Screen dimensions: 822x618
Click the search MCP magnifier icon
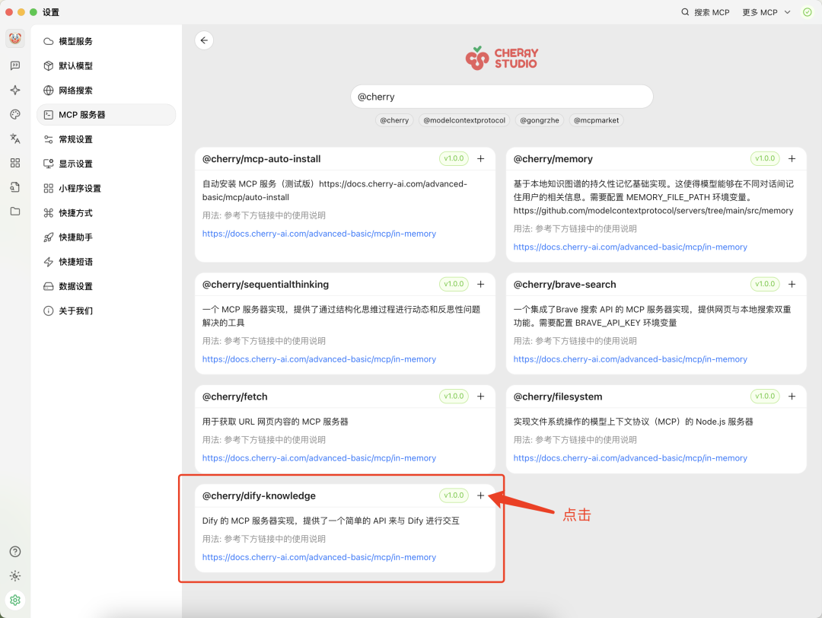(685, 12)
